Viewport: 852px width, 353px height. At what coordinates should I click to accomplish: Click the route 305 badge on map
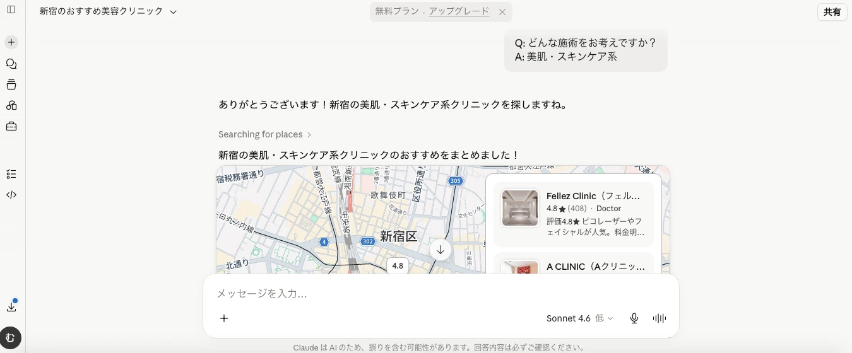pos(456,181)
